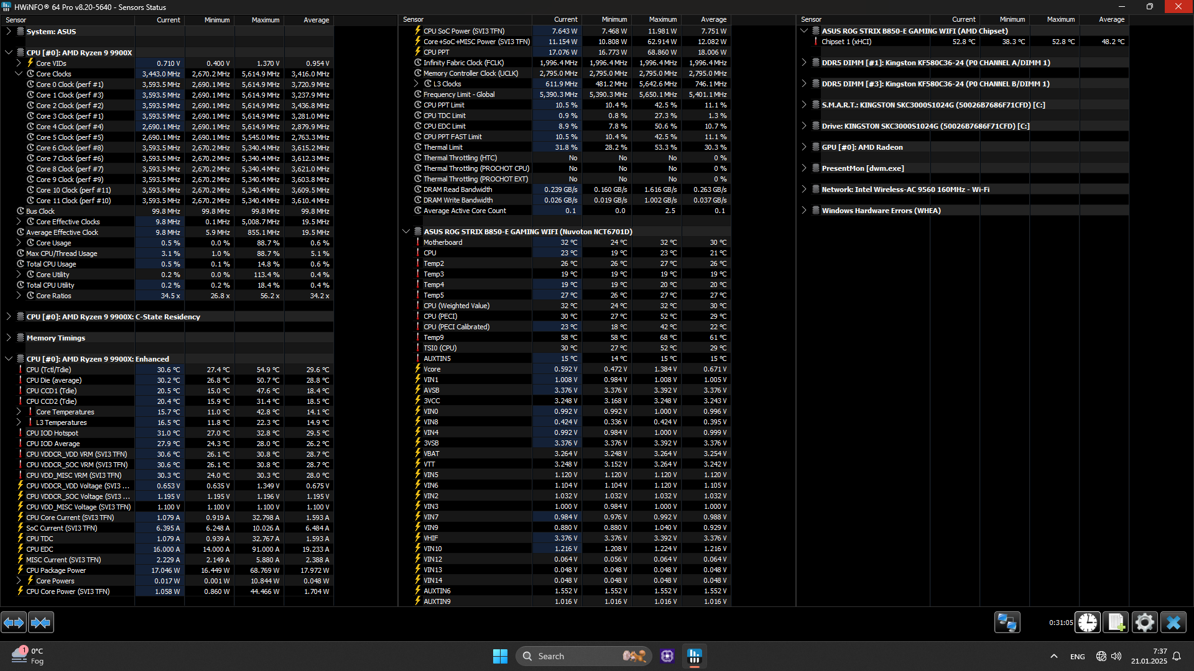Reset the elapsed time clock icon
This screenshot has height=671, width=1194.
click(x=1088, y=622)
